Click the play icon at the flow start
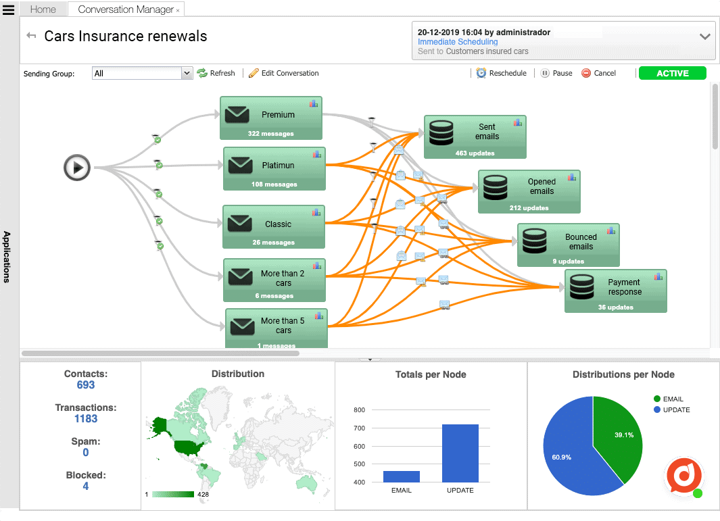The width and height of the screenshot is (720, 521). [76, 168]
